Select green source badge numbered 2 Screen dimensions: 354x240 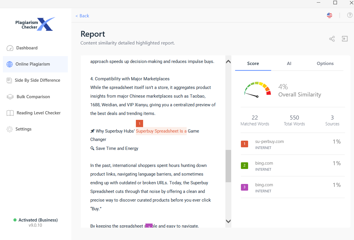pos(244,165)
